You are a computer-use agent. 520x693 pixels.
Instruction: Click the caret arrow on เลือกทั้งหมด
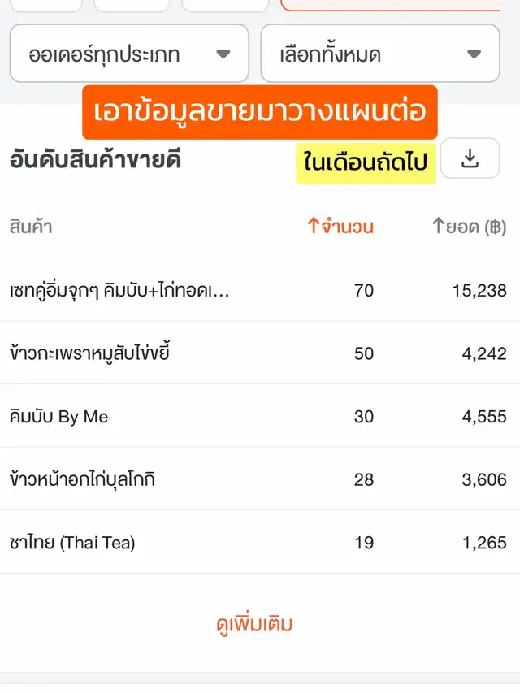[x=474, y=54]
